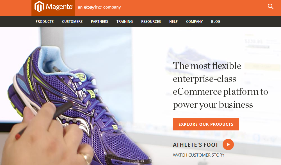281x165 pixels.
Task: Click the flexible eCommerce platform headline
Action: click(x=220, y=85)
